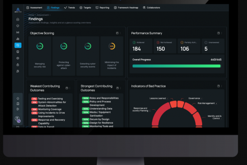The image size is (247, 165).
Task: Click the home icon in the sidebar
Action: click(18, 19)
